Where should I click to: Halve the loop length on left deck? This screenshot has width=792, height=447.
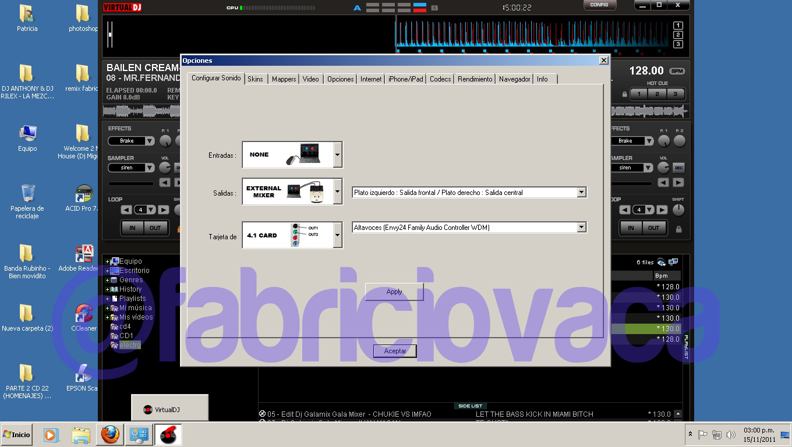click(126, 210)
